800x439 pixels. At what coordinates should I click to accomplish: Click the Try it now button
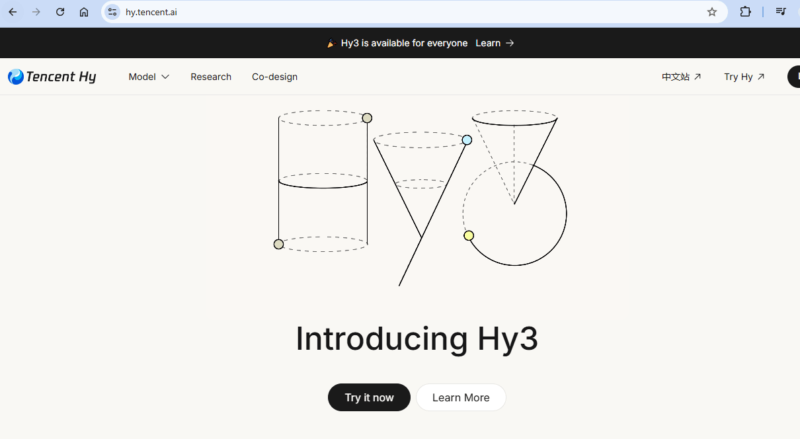click(x=369, y=397)
